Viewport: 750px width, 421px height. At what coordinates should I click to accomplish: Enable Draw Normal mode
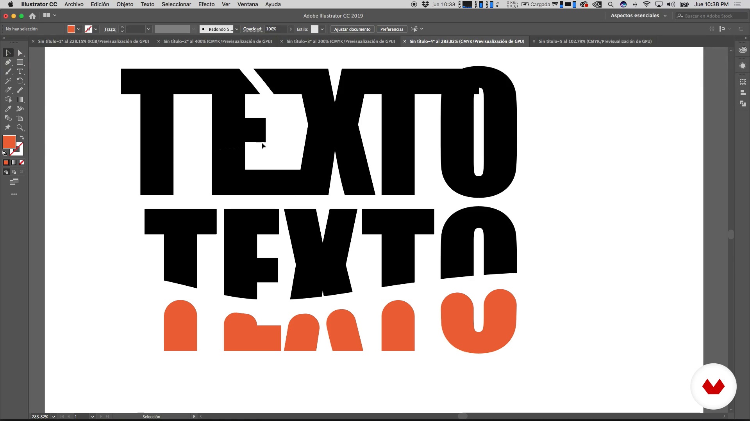tap(6, 172)
